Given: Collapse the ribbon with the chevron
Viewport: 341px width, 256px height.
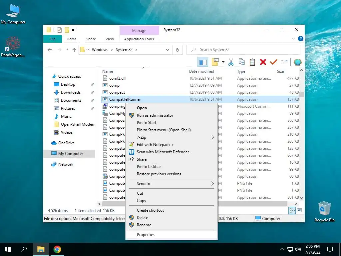Looking at the screenshot, I should click(x=293, y=39).
